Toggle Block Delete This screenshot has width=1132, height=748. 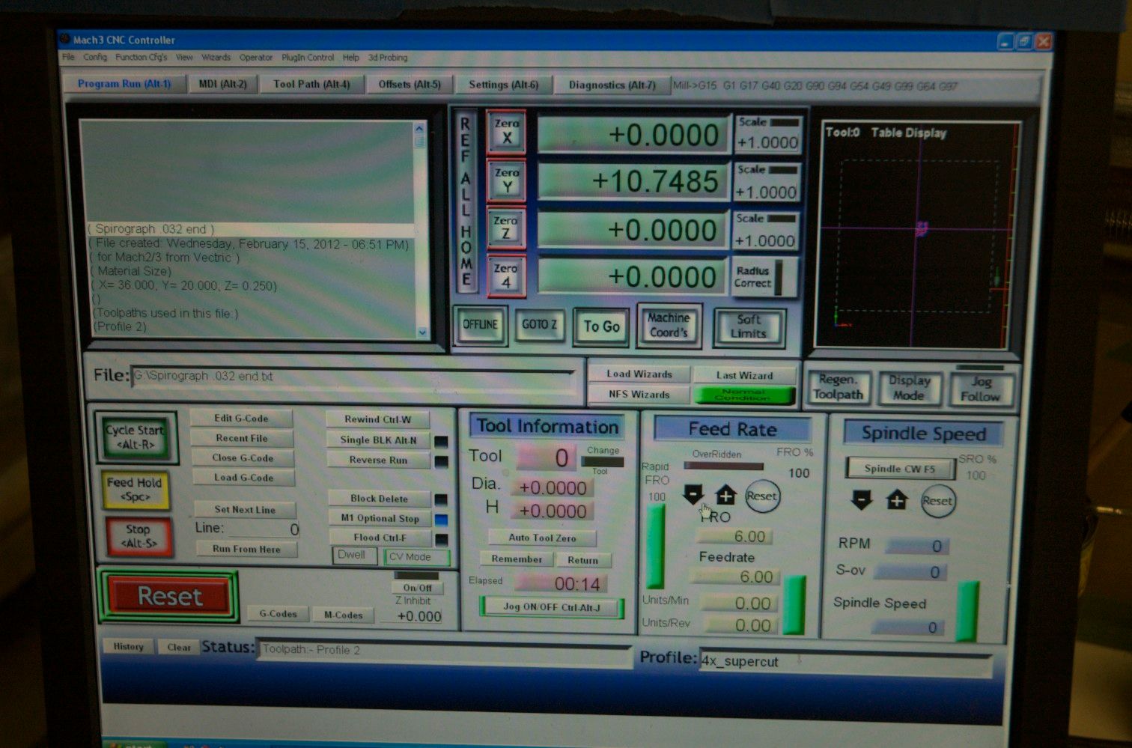[x=379, y=499]
